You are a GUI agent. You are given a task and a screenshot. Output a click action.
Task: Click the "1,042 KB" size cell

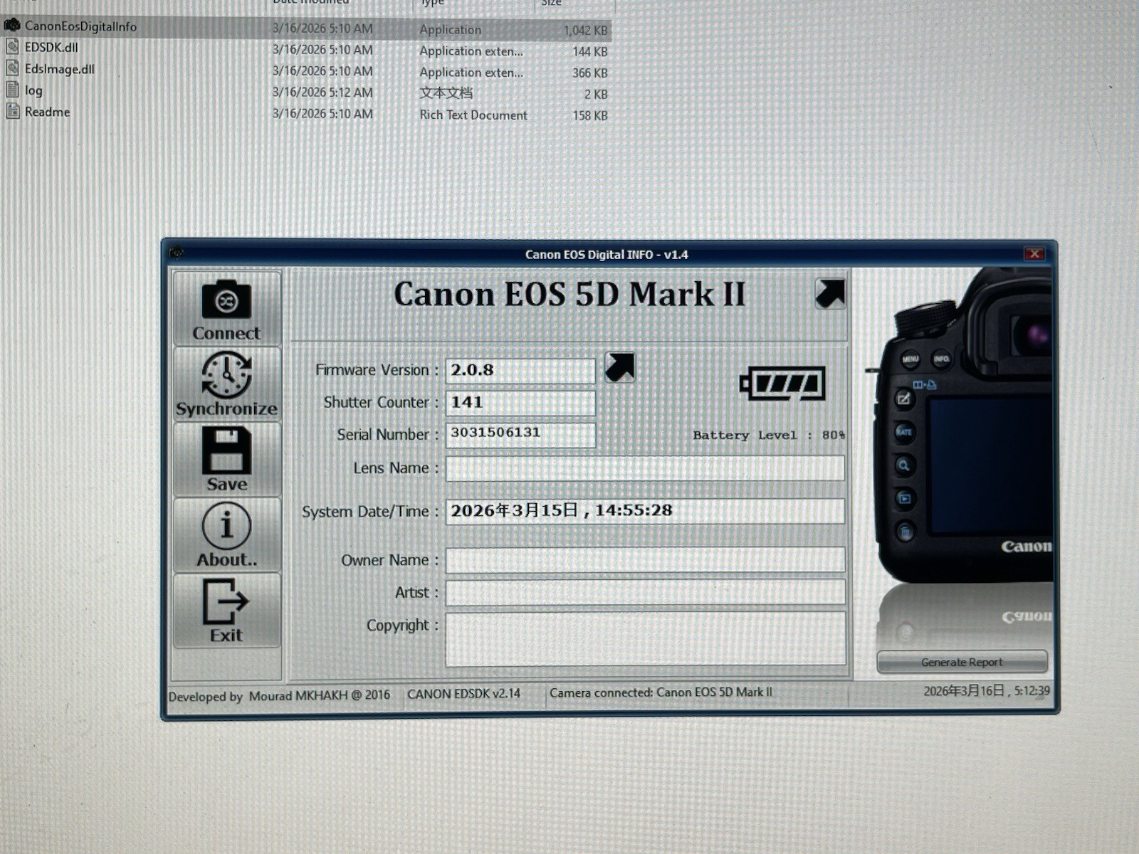pos(585,30)
